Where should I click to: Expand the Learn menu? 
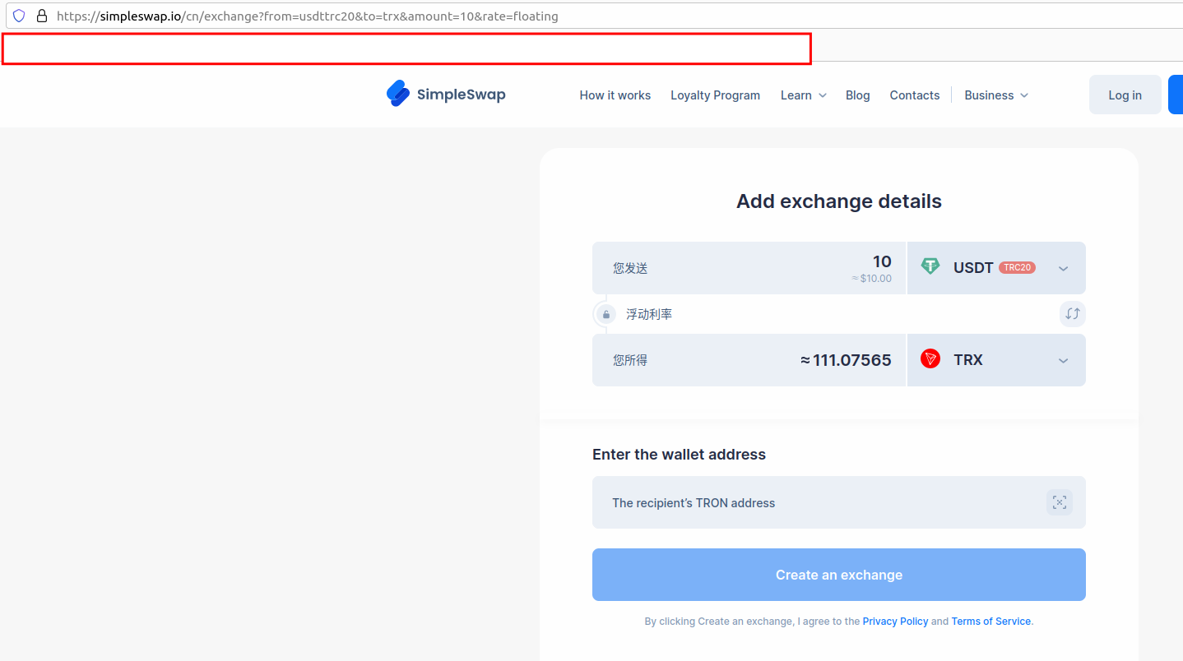[803, 95]
